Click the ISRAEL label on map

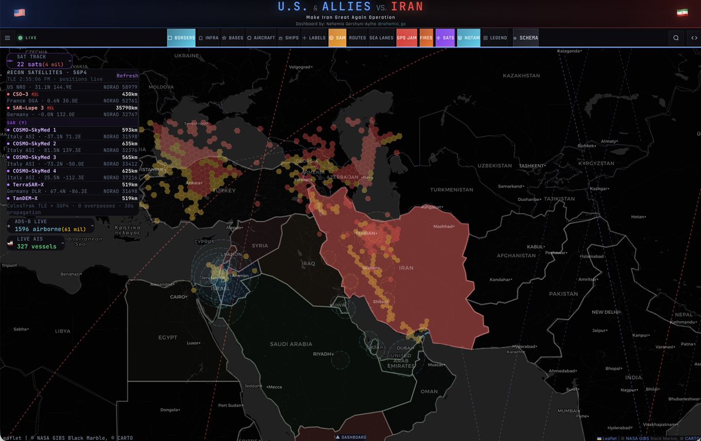220,289
